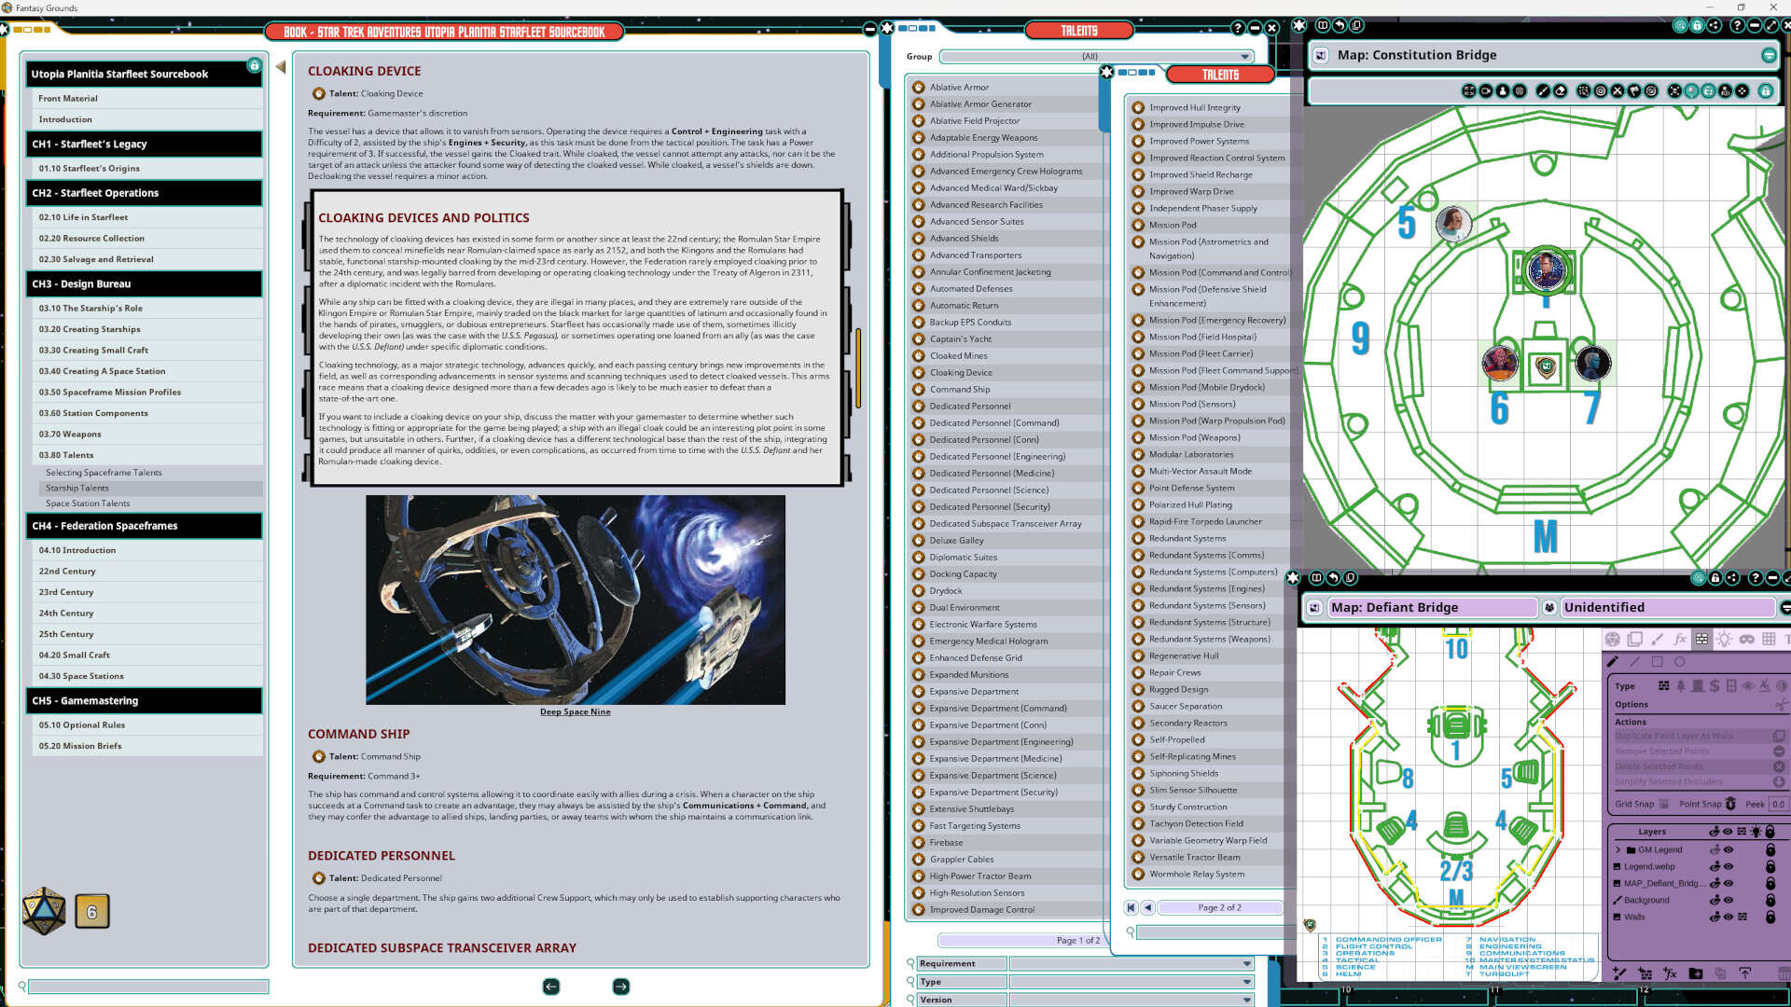This screenshot has height=1007, width=1791.
Task: Open the Group (All) dropdown in Talents window
Action: coord(1245,56)
